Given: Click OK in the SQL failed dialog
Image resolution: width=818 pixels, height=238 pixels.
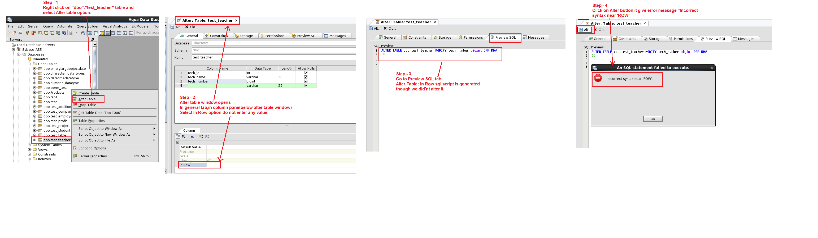Looking at the screenshot, I should (x=652, y=119).
